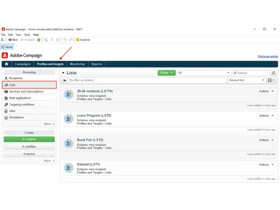
Task: Select the Home tab
Action: [x=7, y=47]
